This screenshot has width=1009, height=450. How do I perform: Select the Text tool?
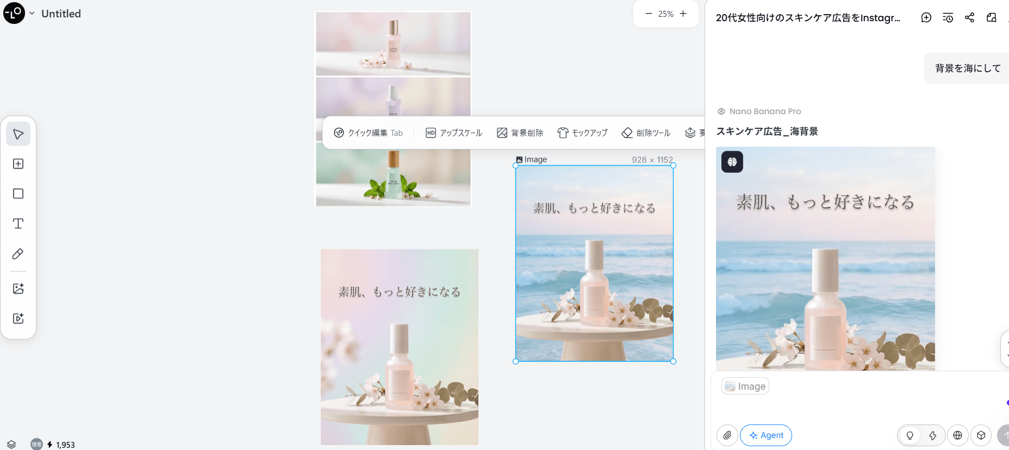[18, 224]
